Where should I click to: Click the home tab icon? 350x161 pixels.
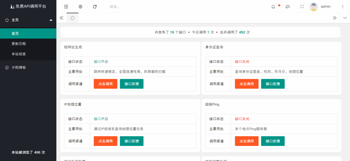pyautogui.click(x=72, y=18)
